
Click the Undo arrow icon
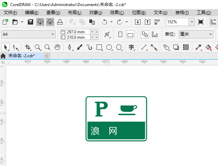pos(104,22)
